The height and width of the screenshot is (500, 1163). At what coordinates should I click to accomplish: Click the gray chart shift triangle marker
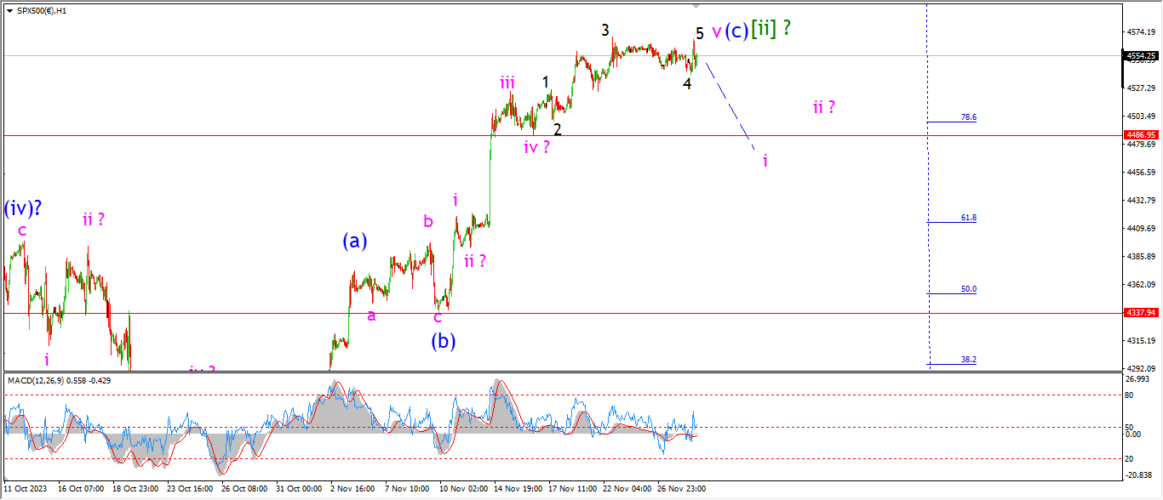pos(696,7)
